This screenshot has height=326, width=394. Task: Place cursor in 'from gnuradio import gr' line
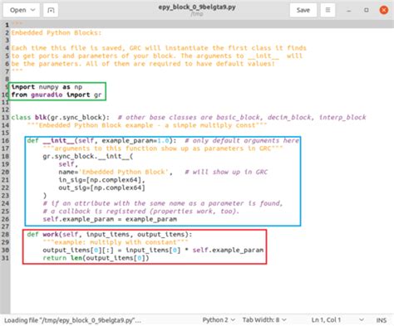57,95
